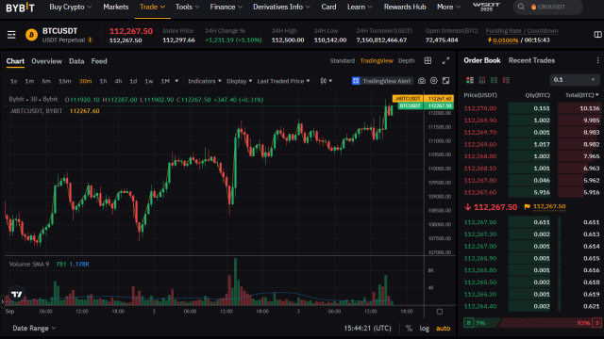Screen dimensions: 604x339
Task: Expand the Finance menu
Action: tap(226, 7)
